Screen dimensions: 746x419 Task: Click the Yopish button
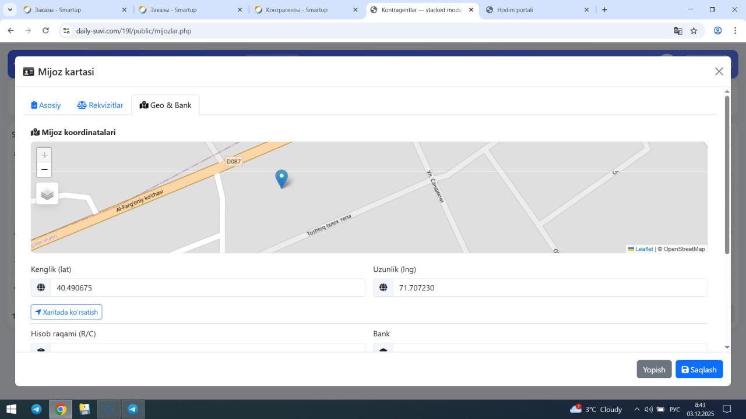(654, 370)
